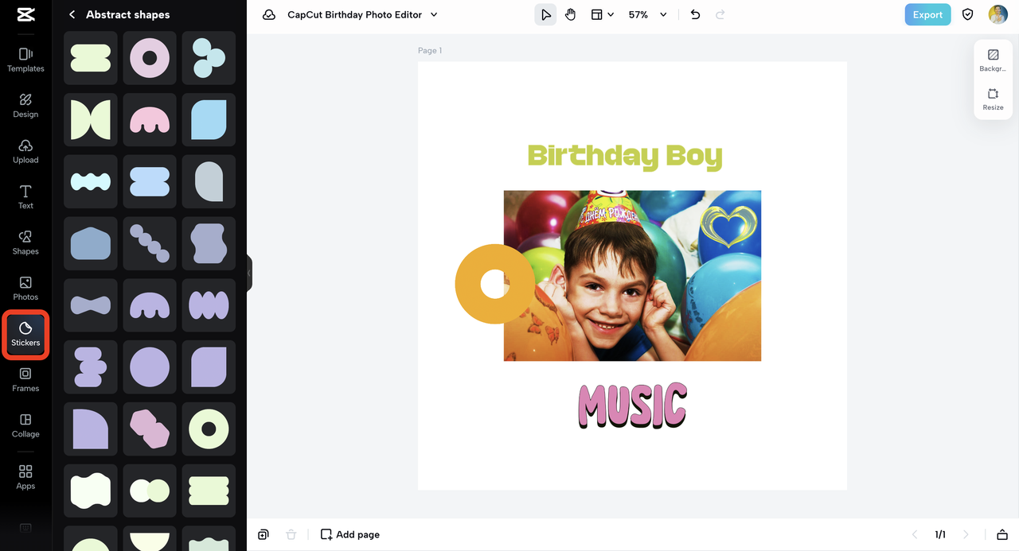Click the Page 1 label
1019x551 pixels.
(x=430, y=50)
